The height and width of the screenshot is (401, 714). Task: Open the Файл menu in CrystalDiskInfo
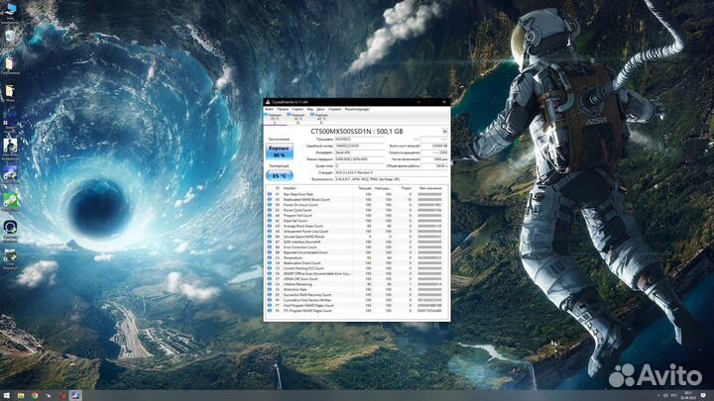tap(269, 109)
